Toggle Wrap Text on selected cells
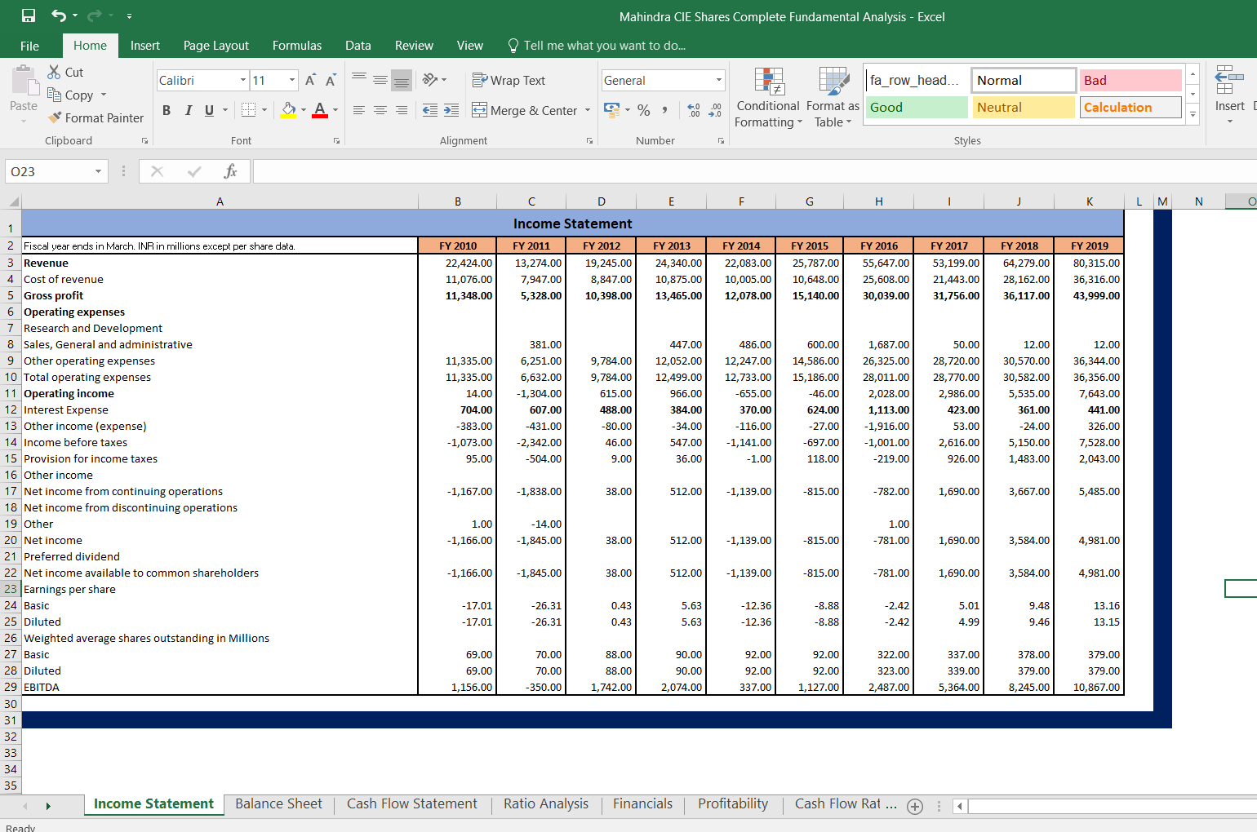Screen dimensions: 1257x832 coord(509,80)
